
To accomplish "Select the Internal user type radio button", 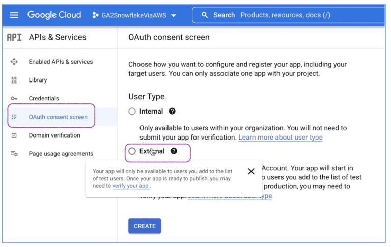I will click(x=132, y=111).
